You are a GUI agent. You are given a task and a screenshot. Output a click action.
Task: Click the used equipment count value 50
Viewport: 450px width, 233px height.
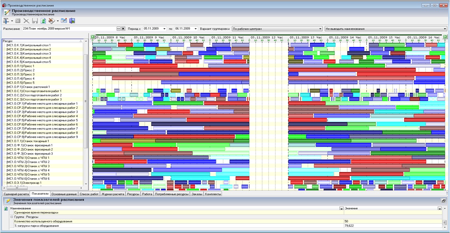347,221
